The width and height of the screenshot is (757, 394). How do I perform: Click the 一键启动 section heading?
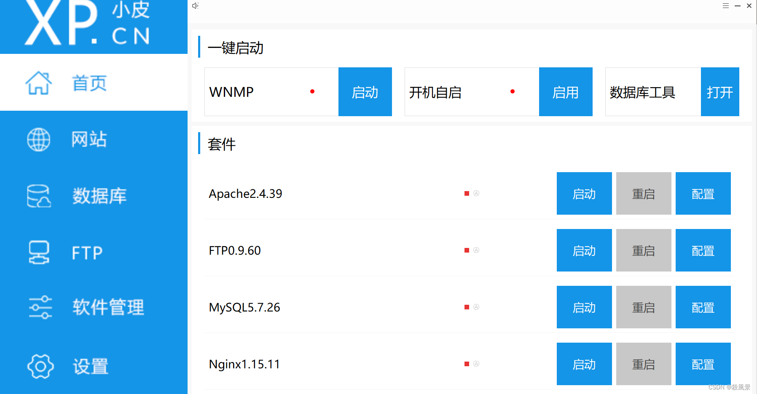pyautogui.click(x=236, y=48)
